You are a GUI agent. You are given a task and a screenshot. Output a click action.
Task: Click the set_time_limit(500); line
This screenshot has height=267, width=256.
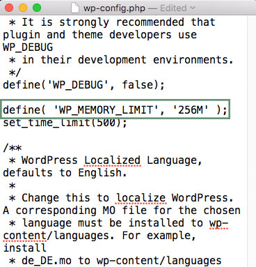click(65, 123)
